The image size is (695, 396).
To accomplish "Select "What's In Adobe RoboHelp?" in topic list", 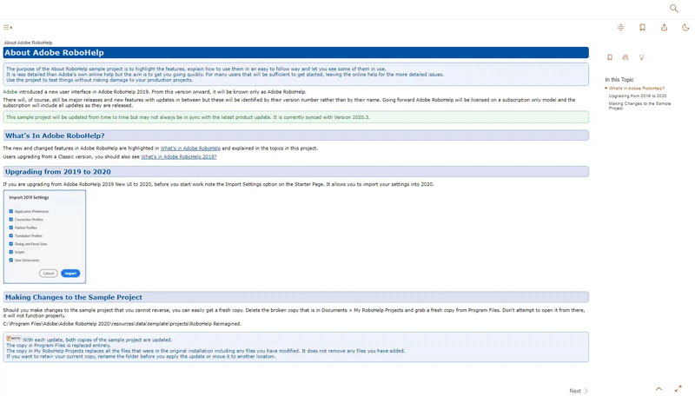I will [x=637, y=88].
